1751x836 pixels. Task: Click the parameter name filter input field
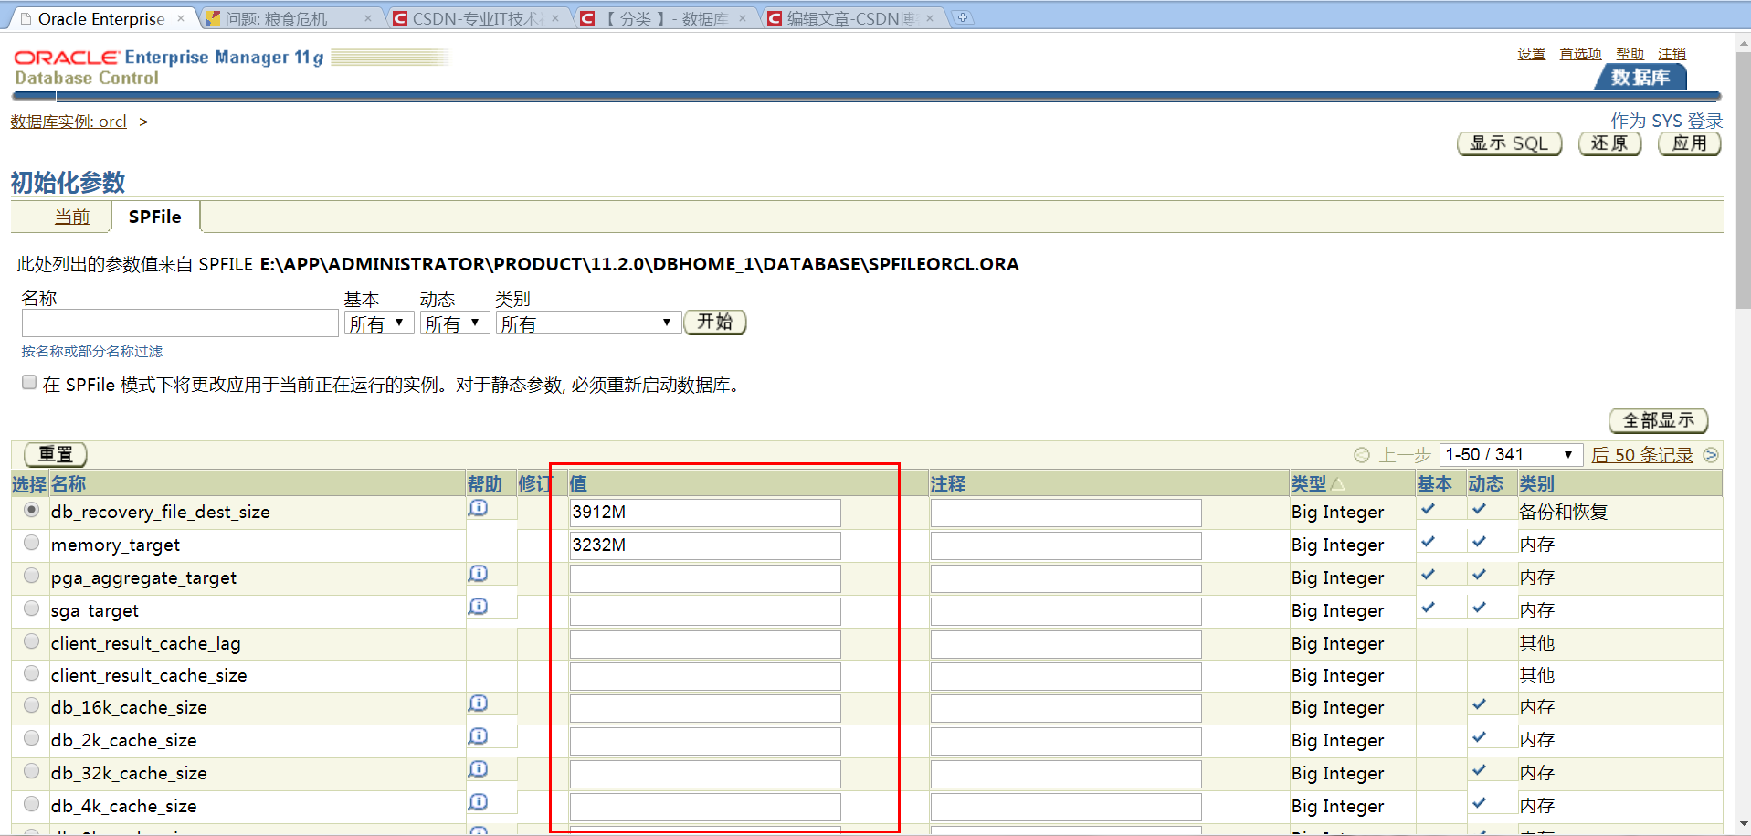click(179, 323)
